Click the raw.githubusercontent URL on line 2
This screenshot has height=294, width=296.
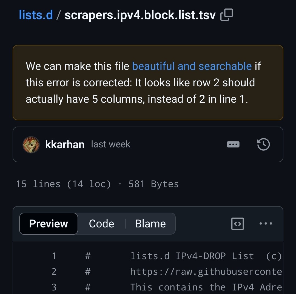(x=206, y=272)
